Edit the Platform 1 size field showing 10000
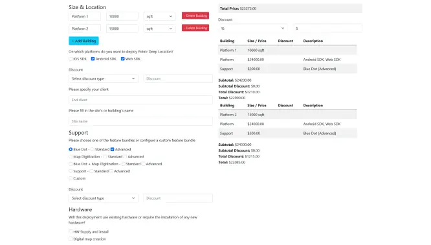Image resolution: width=431 pixels, height=245 pixels. point(122,16)
